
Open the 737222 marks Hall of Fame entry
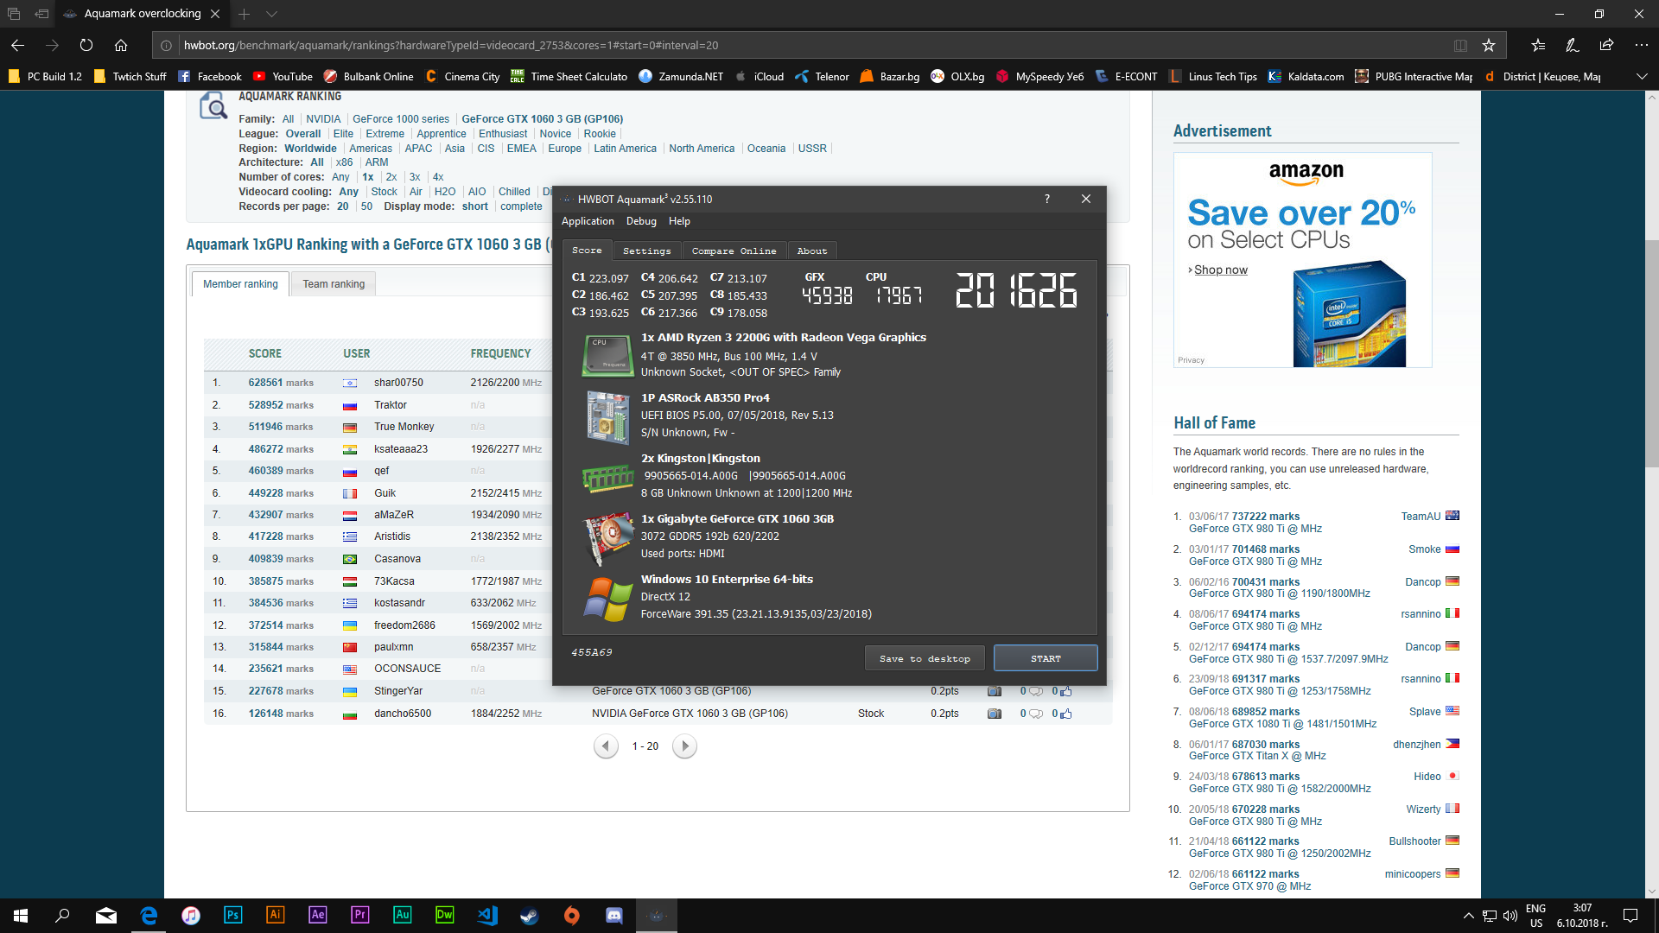(1266, 517)
